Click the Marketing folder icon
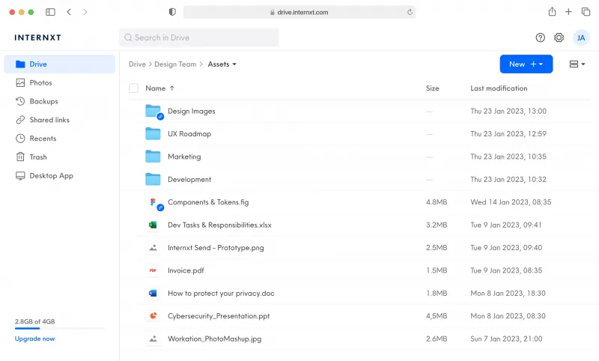Image resolution: width=599 pixels, height=361 pixels. click(153, 157)
